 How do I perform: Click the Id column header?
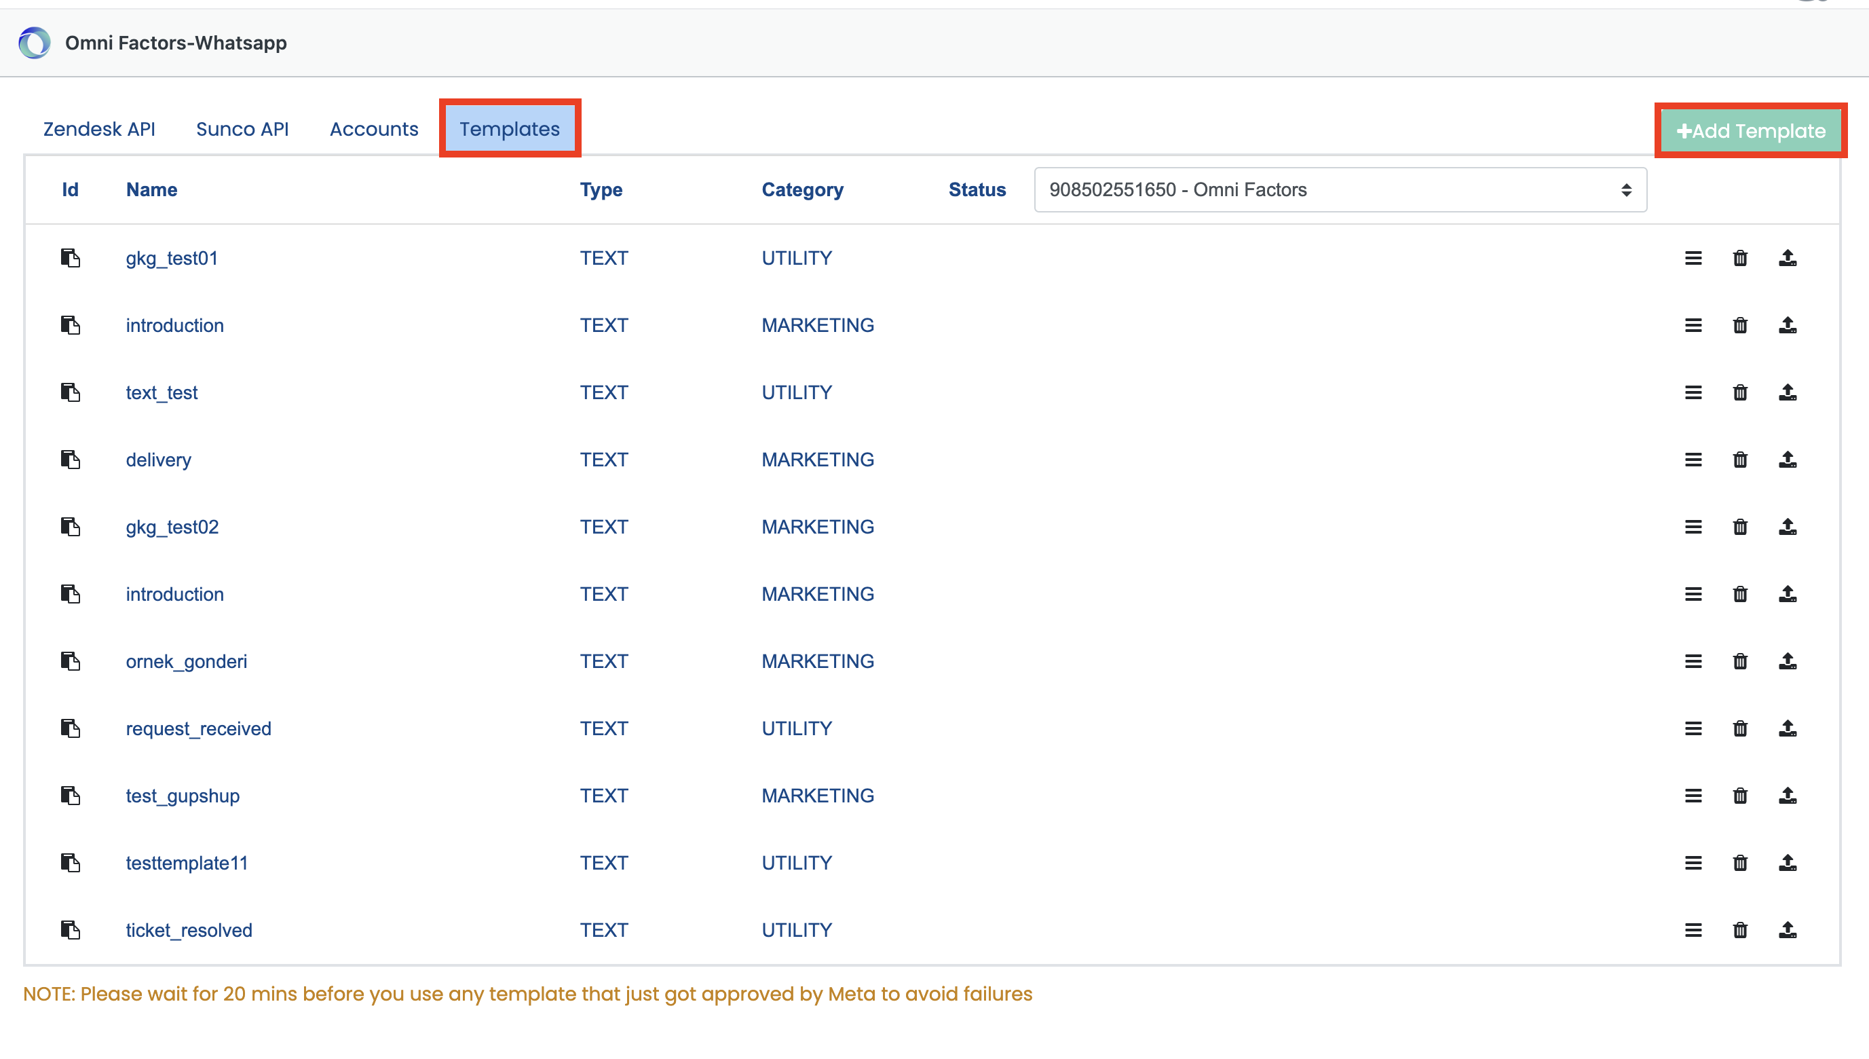(x=70, y=190)
